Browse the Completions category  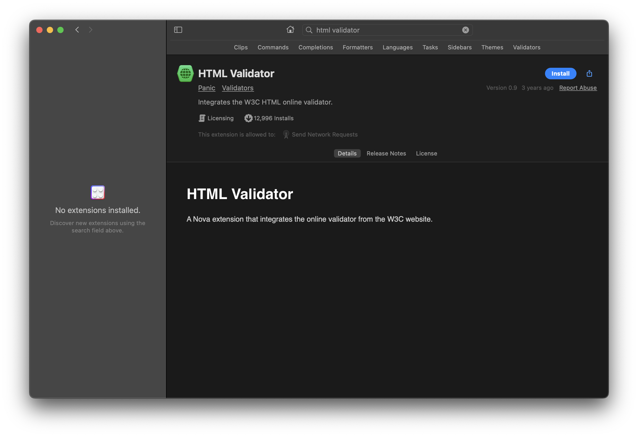click(315, 47)
